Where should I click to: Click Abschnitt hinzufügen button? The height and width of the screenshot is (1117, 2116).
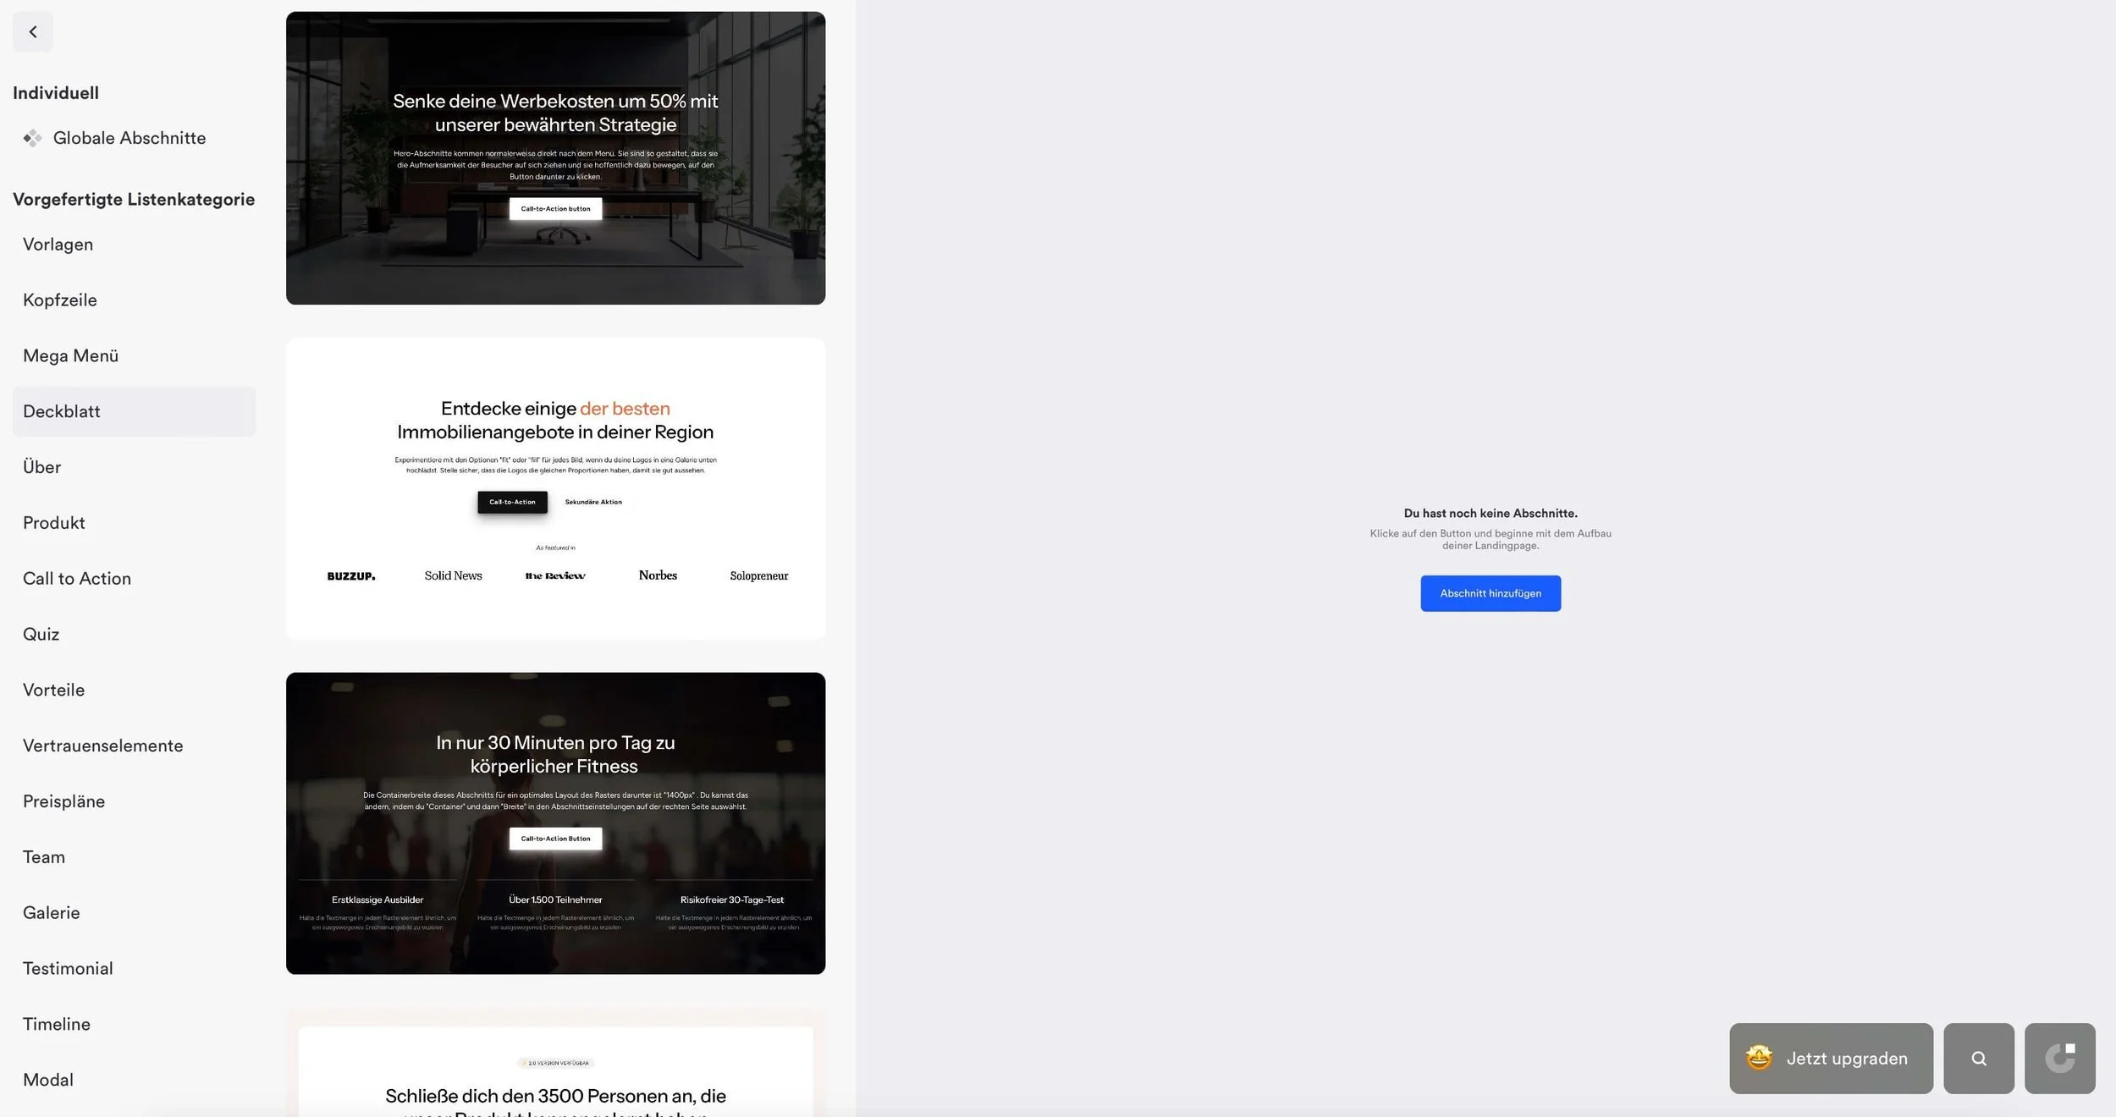point(1490,594)
